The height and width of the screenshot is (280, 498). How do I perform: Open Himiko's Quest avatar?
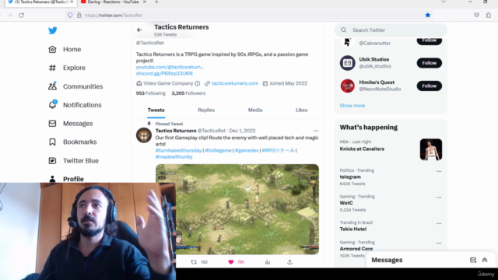click(x=348, y=86)
